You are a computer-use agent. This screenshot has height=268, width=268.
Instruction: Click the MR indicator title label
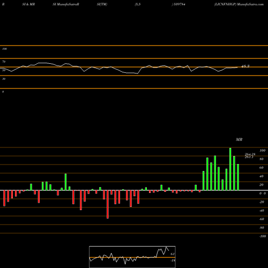[x=239, y=139]
